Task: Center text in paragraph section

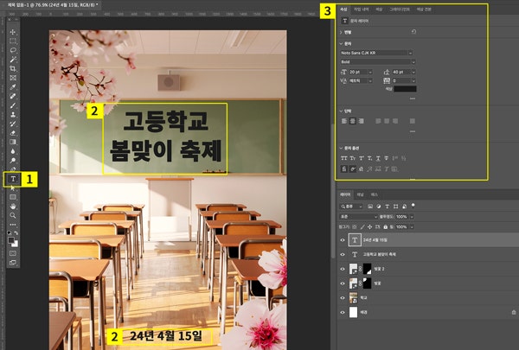Action: tap(353, 121)
